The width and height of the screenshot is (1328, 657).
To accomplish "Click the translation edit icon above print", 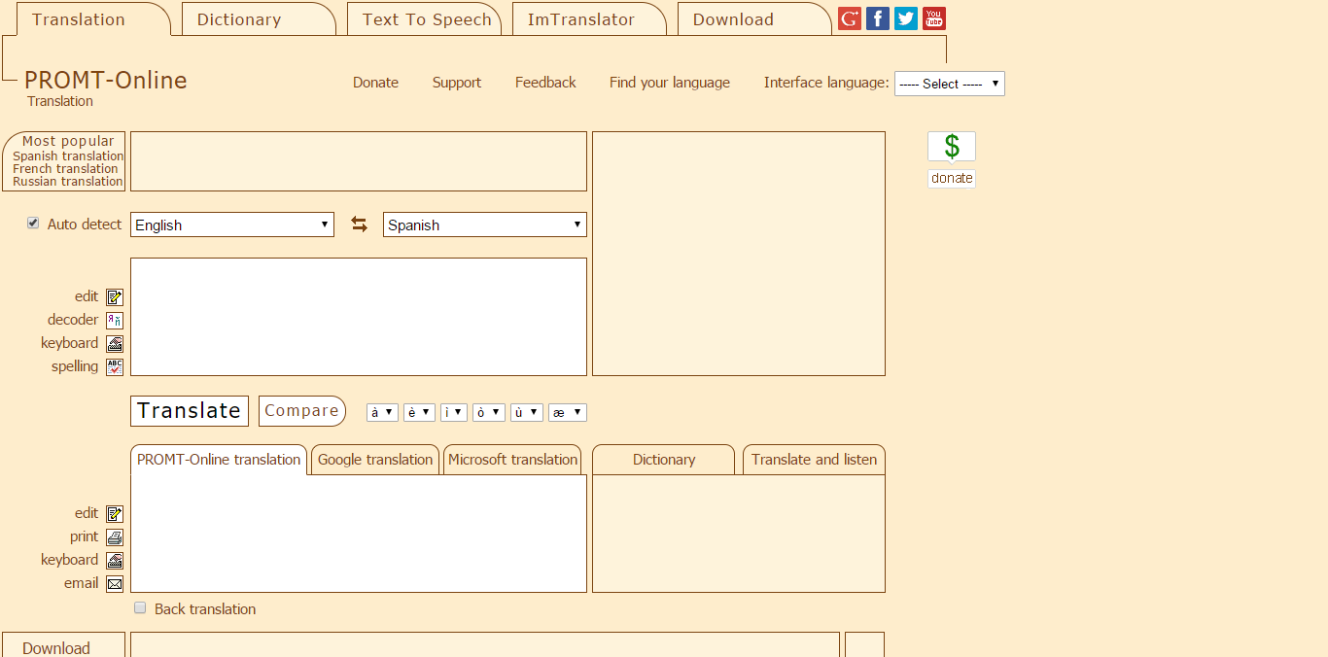I will [115, 514].
